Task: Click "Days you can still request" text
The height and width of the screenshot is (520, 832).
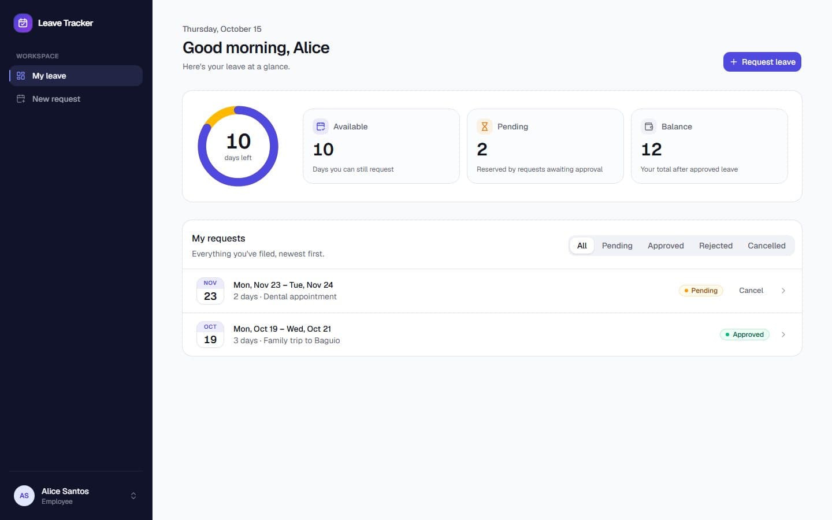Action: pos(353,169)
